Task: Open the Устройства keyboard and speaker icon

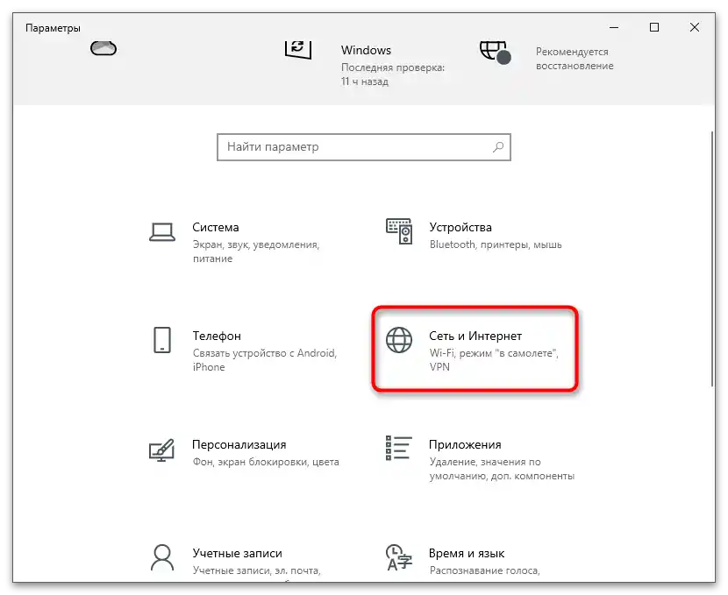Action: pos(399,231)
